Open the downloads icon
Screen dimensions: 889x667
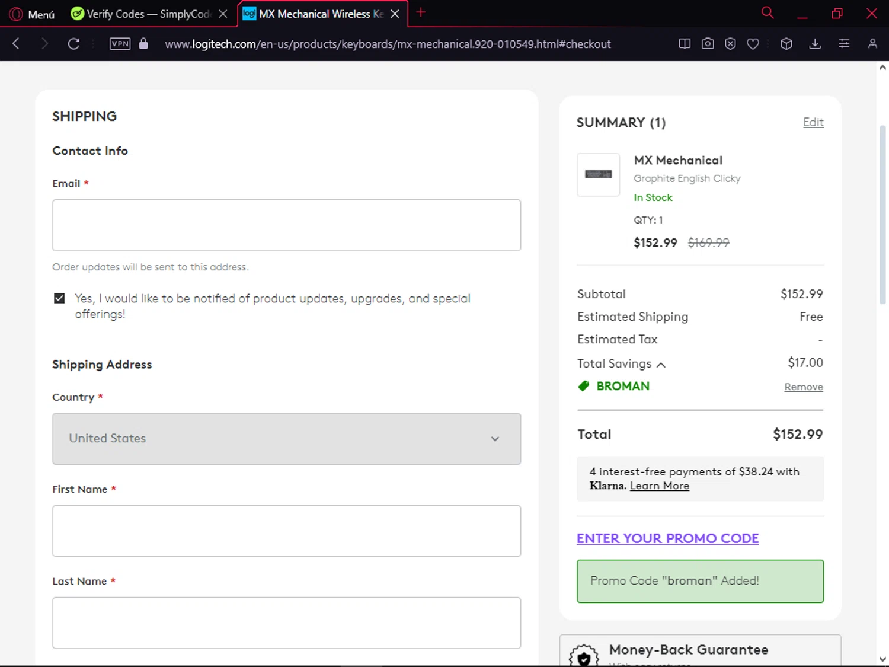815,43
